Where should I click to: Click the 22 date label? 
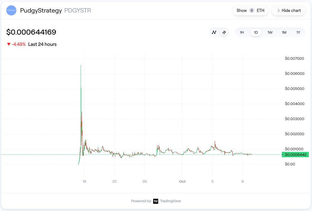point(115,181)
